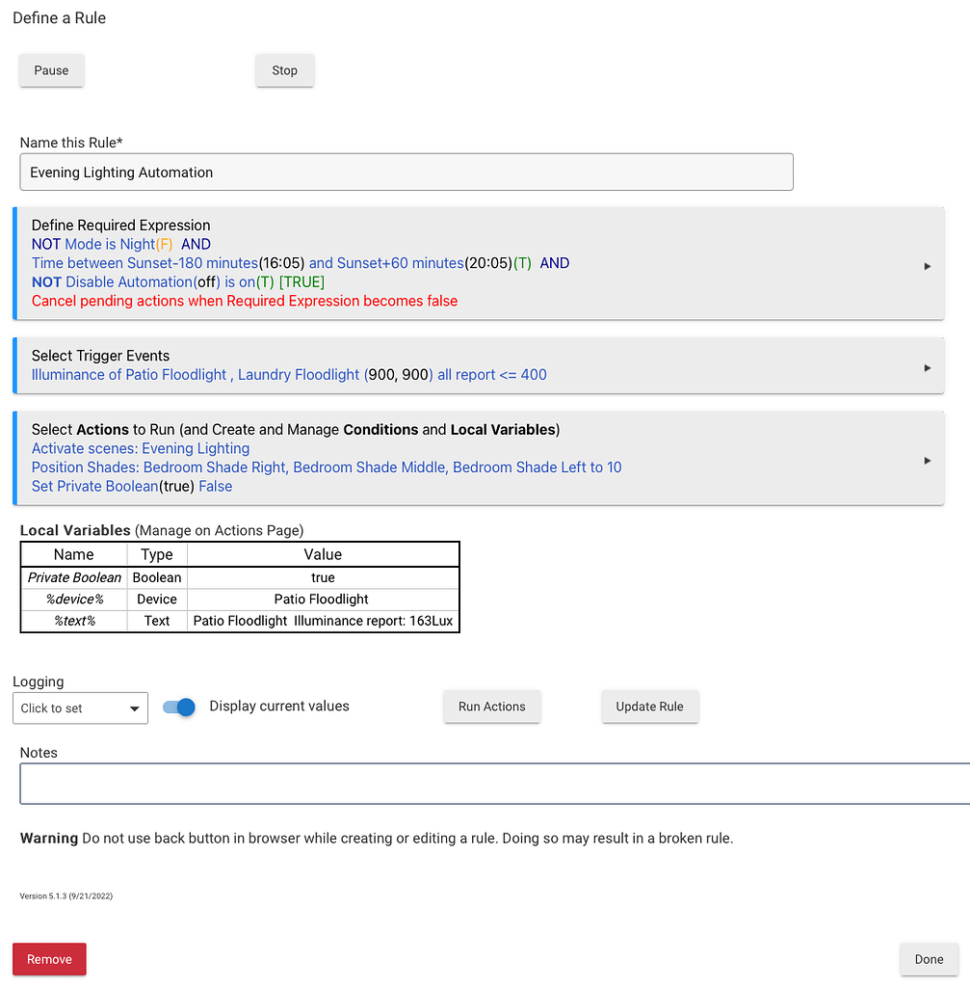This screenshot has height=987, width=970.
Task: Open the Logging dropdown
Action: point(80,708)
